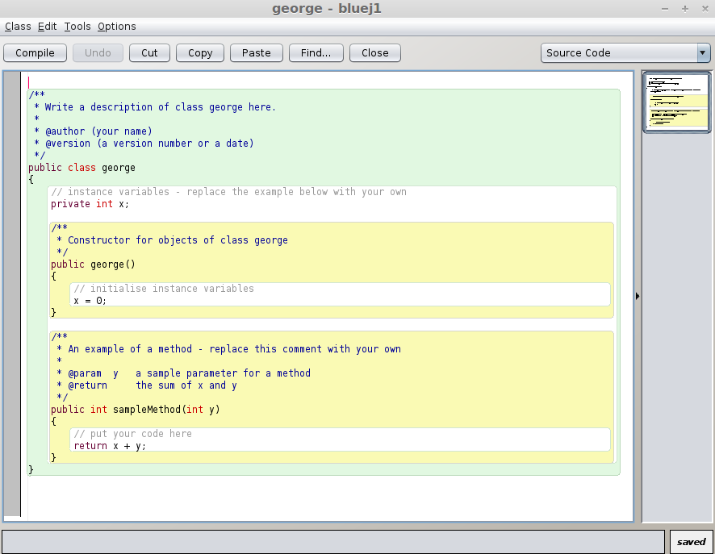Click the Copy button
The height and width of the screenshot is (554, 715).
(x=200, y=53)
